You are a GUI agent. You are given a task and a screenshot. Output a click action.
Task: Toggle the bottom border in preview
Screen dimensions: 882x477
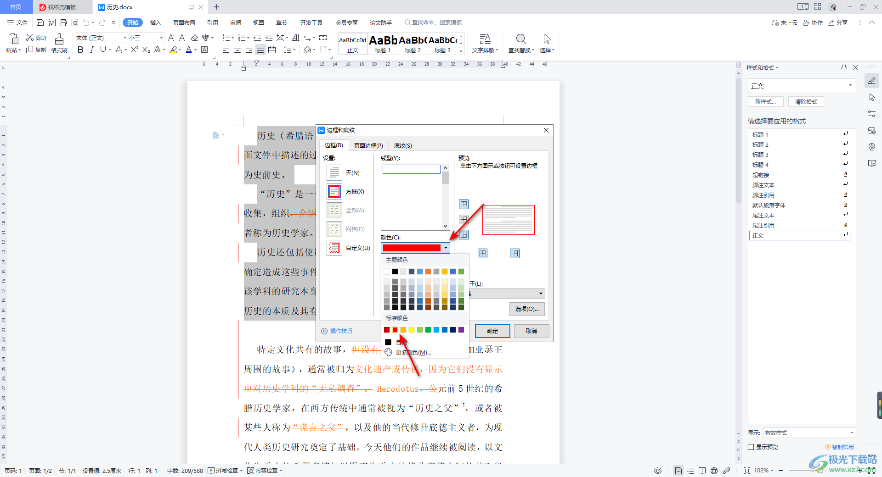(464, 234)
